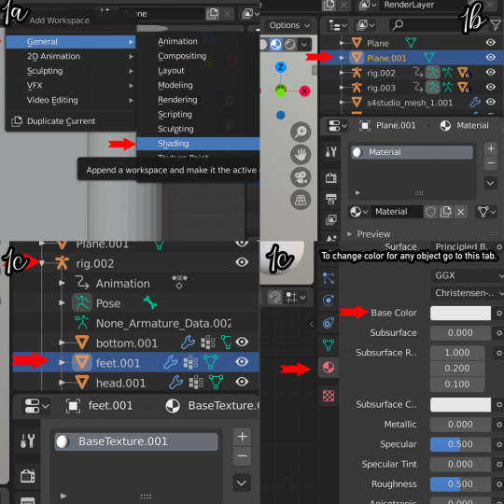The image size is (504, 504).
Task: Open outliner display mode dropdown
Action: [x=337, y=25]
